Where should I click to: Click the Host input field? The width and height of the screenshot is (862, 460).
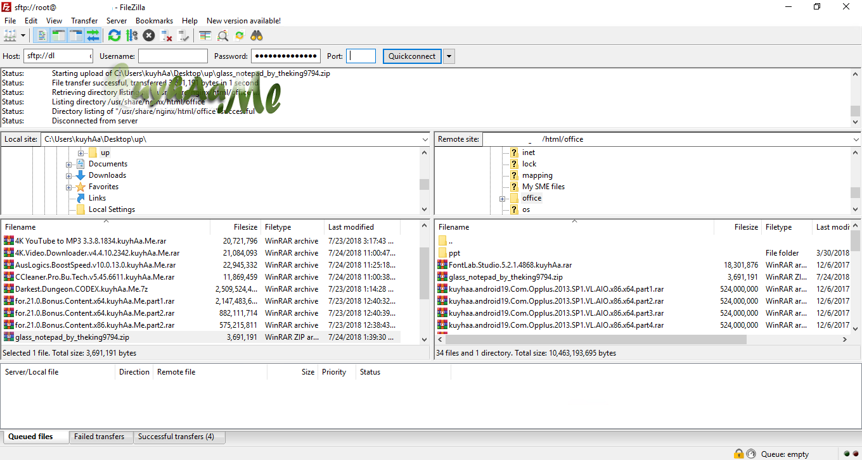click(58, 56)
